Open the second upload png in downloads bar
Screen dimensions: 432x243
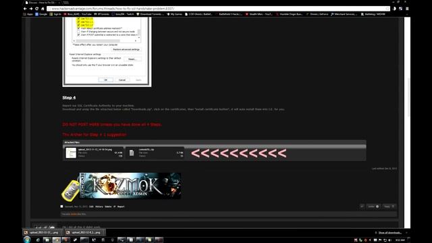84,232
